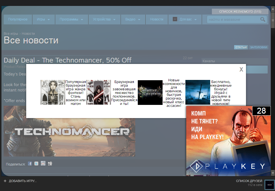Click the scrollbar down arrow

tap(273, 173)
